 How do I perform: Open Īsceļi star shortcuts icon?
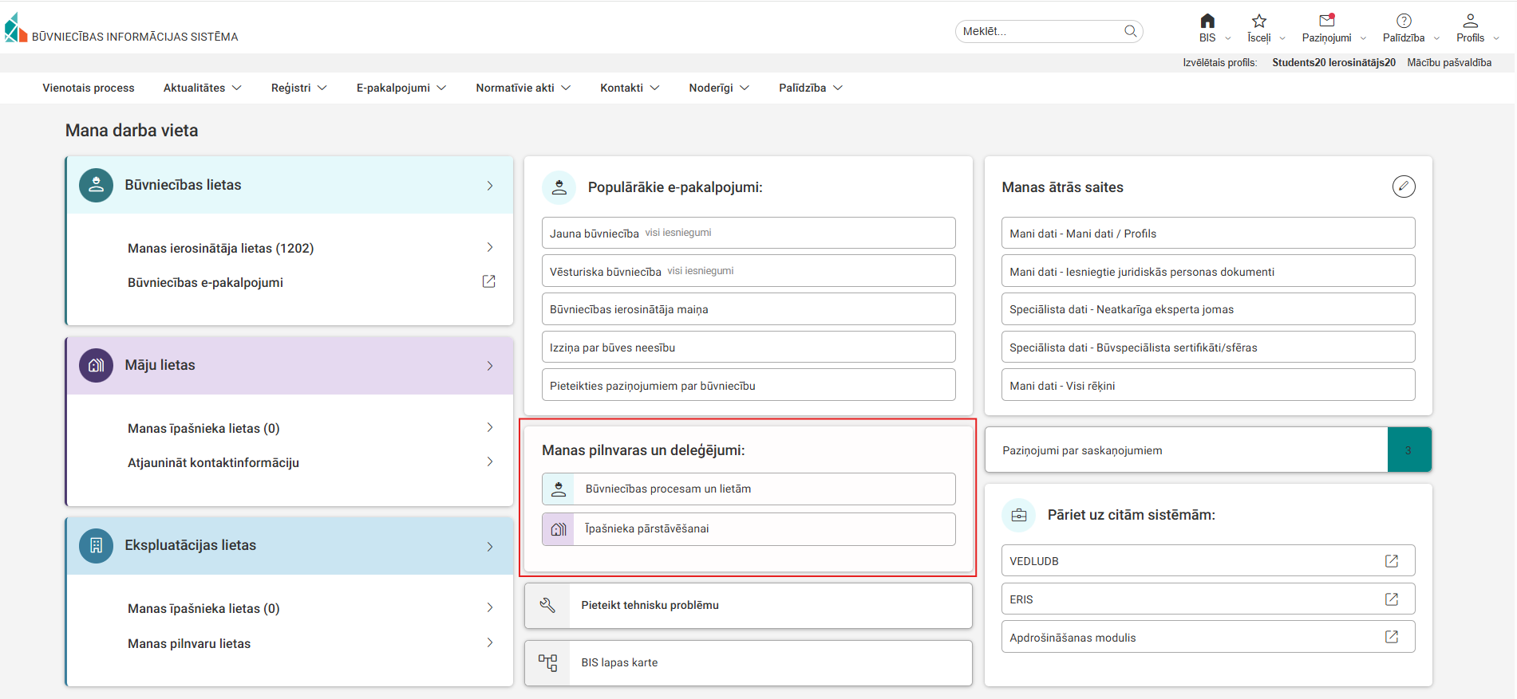pos(1258,22)
